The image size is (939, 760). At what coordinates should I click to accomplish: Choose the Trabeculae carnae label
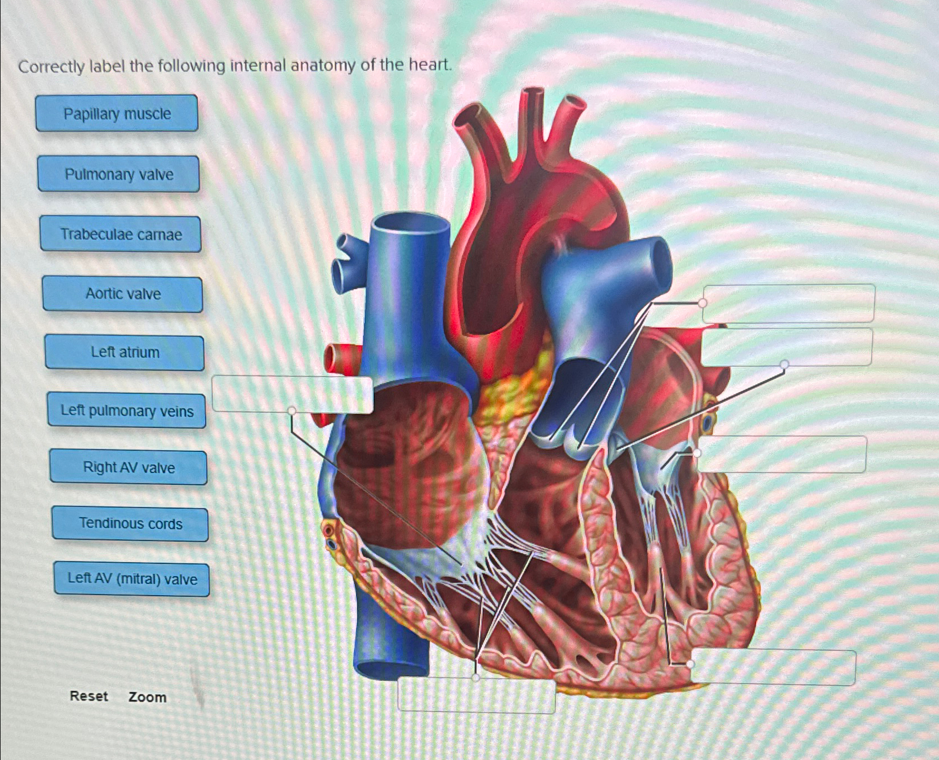point(121,234)
